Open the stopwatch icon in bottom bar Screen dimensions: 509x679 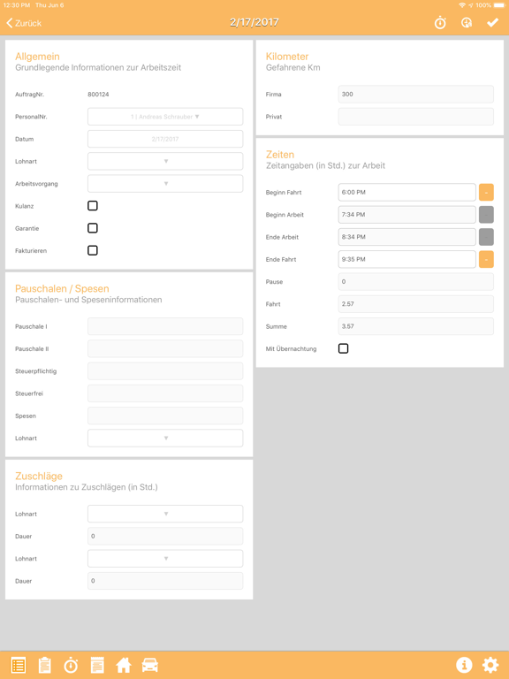(71, 665)
